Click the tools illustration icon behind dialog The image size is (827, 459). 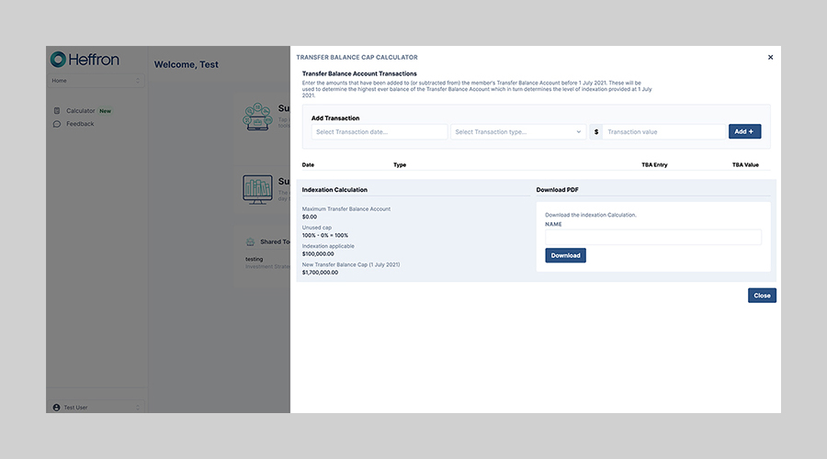[258, 117]
